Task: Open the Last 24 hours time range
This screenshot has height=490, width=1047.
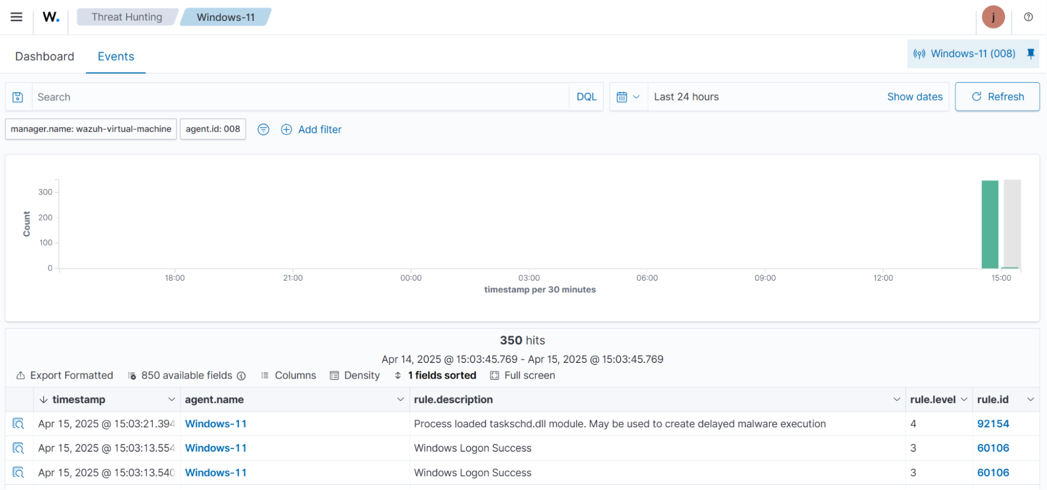Action: click(x=686, y=97)
